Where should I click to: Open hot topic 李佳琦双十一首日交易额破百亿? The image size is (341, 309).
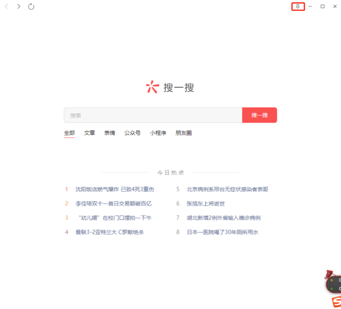(114, 204)
